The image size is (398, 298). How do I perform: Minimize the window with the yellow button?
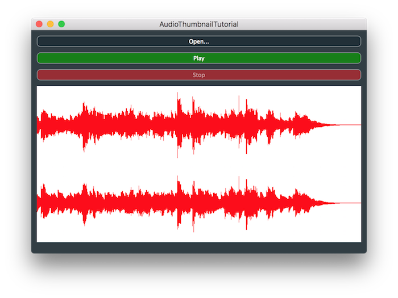(x=50, y=24)
